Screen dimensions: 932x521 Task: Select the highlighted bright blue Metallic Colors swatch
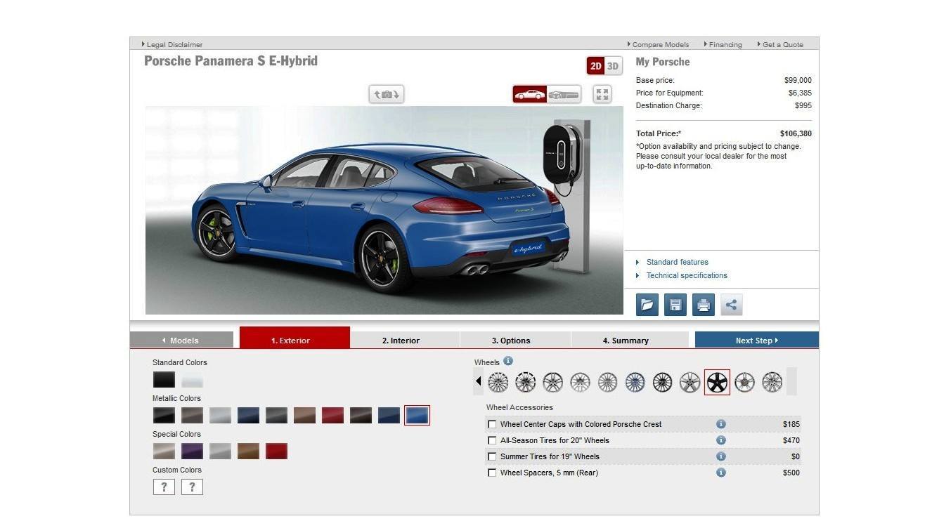[x=417, y=416]
